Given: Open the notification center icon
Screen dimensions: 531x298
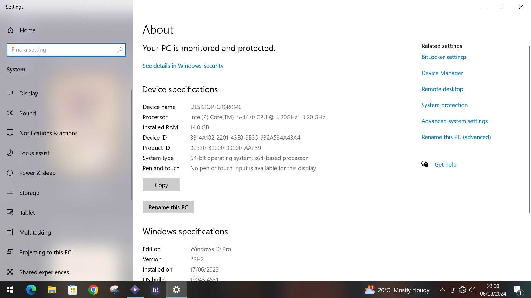Looking at the screenshot, I should tap(518, 290).
